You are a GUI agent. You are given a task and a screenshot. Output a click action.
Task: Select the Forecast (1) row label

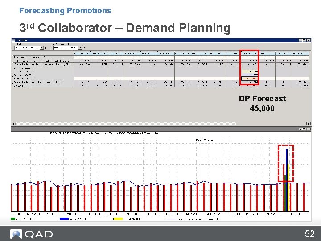(x=25, y=71)
